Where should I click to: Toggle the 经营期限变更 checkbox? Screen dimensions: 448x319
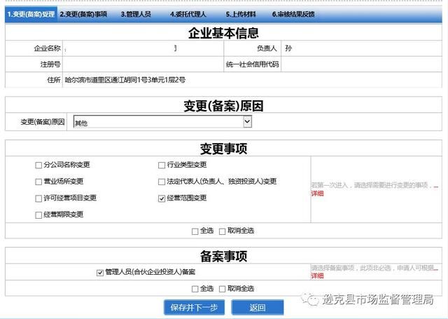click(x=38, y=215)
